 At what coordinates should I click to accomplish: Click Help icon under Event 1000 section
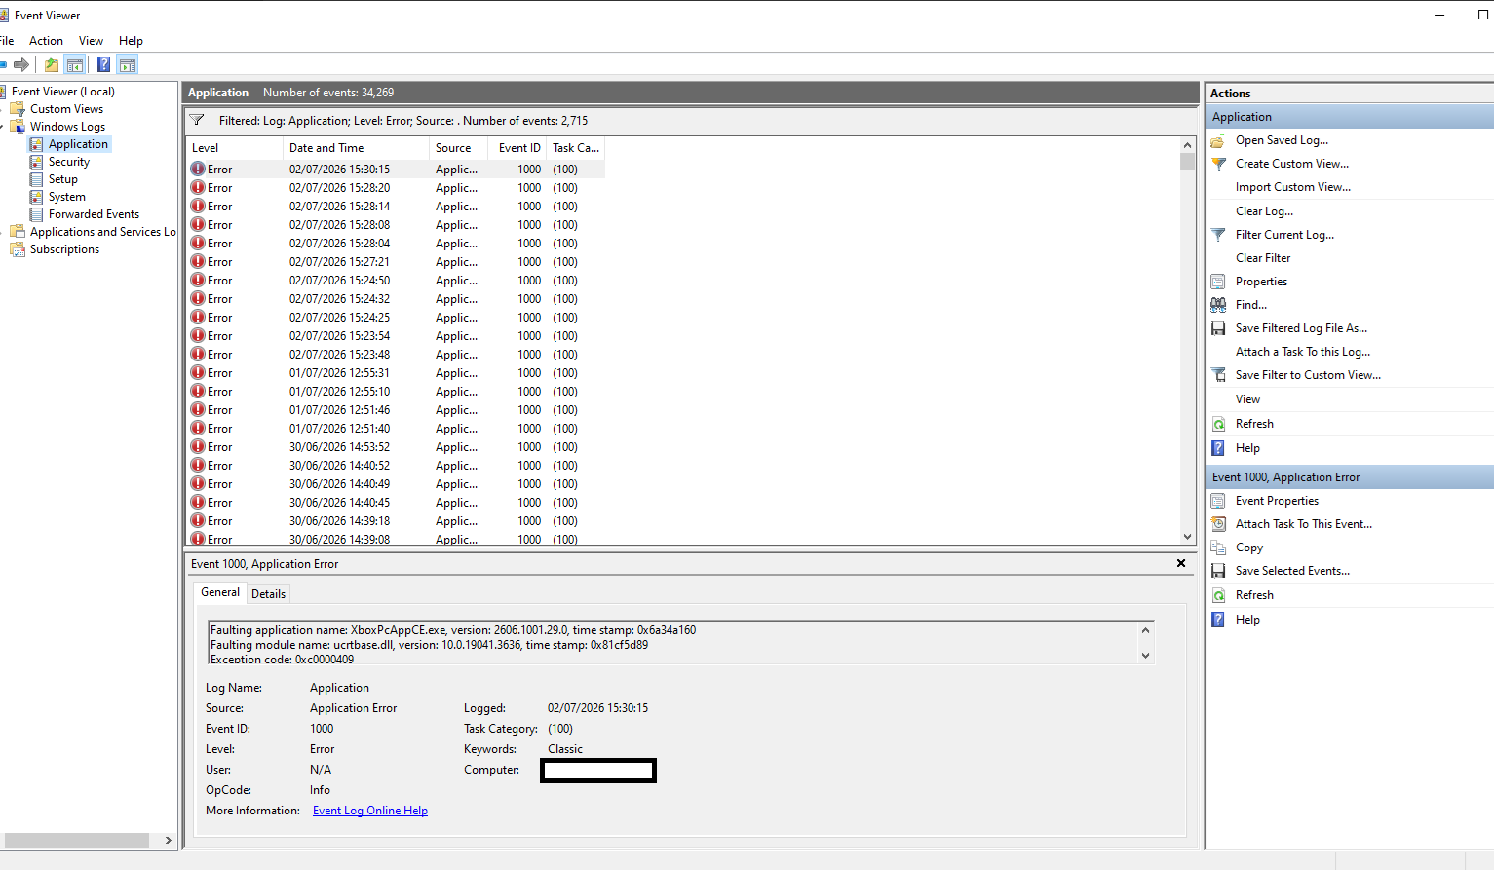point(1218,620)
